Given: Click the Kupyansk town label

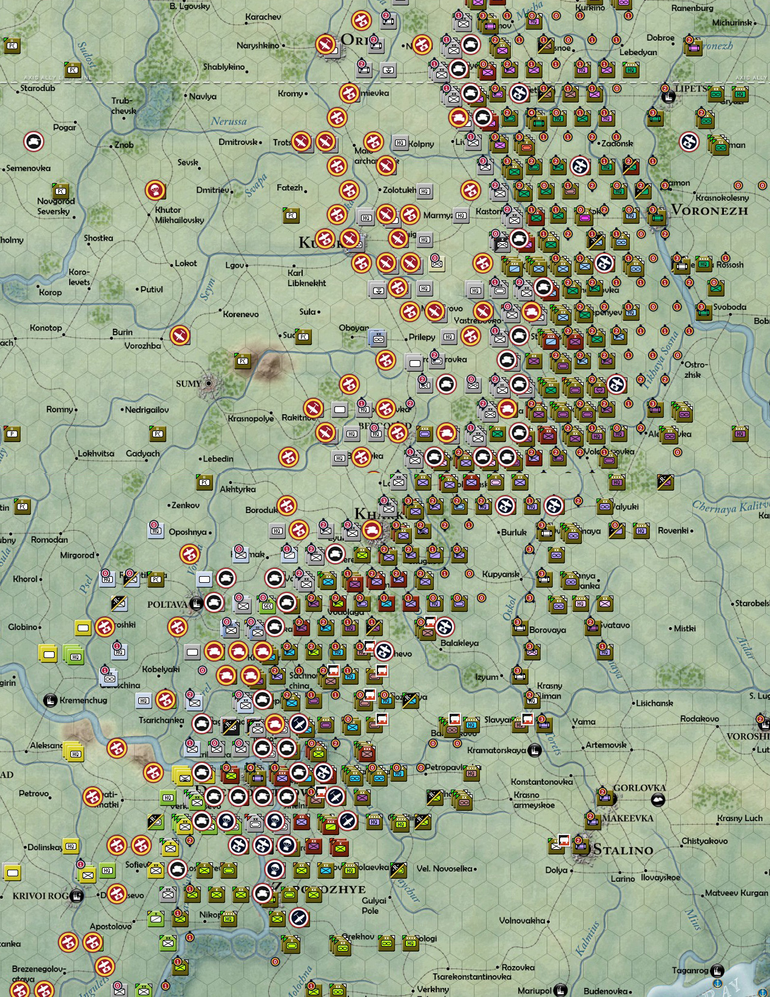Looking at the screenshot, I should pyautogui.click(x=501, y=574).
